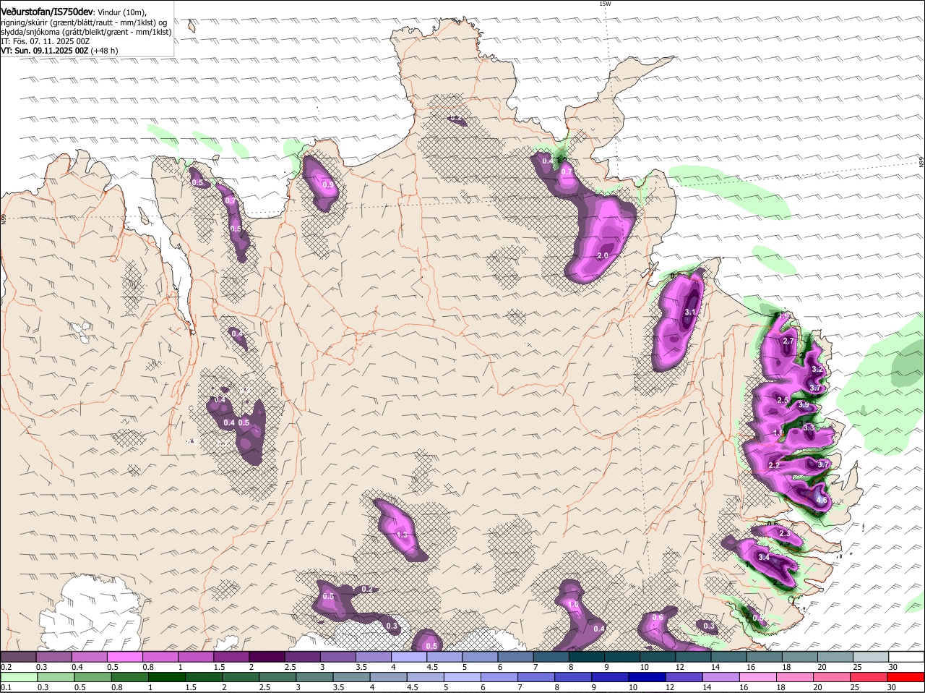The height and width of the screenshot is (693, 925).
Task: Click the 0.9 snowfall value on the map
Action: click(x=328, y=185)
